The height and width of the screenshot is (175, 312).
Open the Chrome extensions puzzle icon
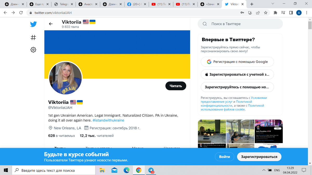pyautogui.click(x=276, y=12)
